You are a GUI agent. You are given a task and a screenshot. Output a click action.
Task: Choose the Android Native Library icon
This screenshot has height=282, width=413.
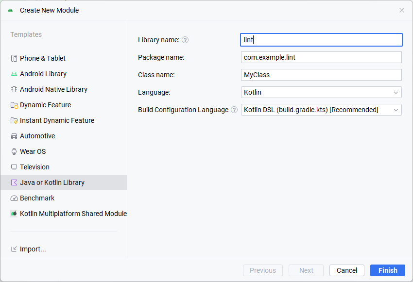click(14, 89)
